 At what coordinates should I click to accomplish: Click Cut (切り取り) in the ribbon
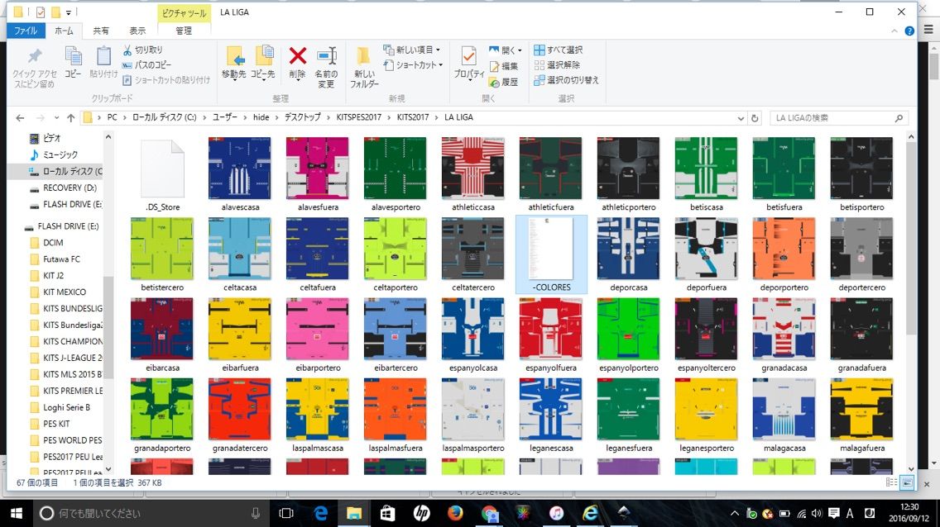142,50
